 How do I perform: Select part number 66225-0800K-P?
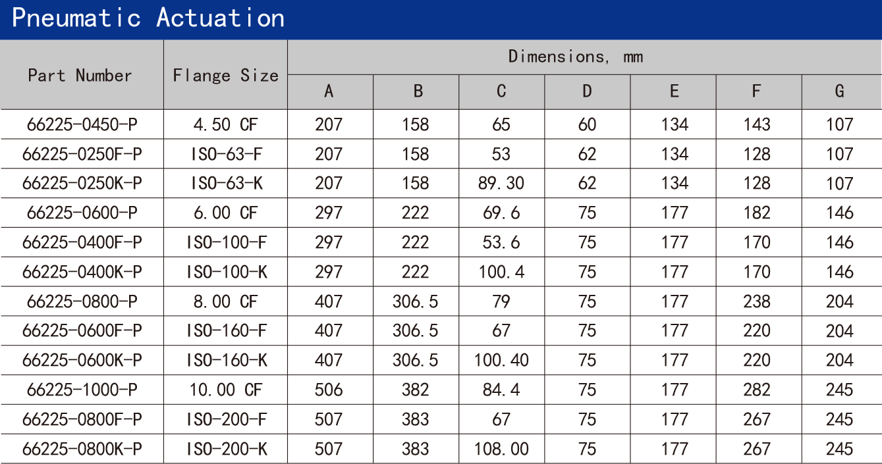click(82, 449)
